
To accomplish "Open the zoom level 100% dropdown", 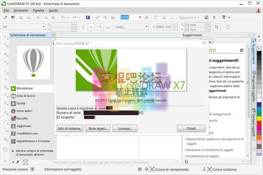I will coord(140,17).
